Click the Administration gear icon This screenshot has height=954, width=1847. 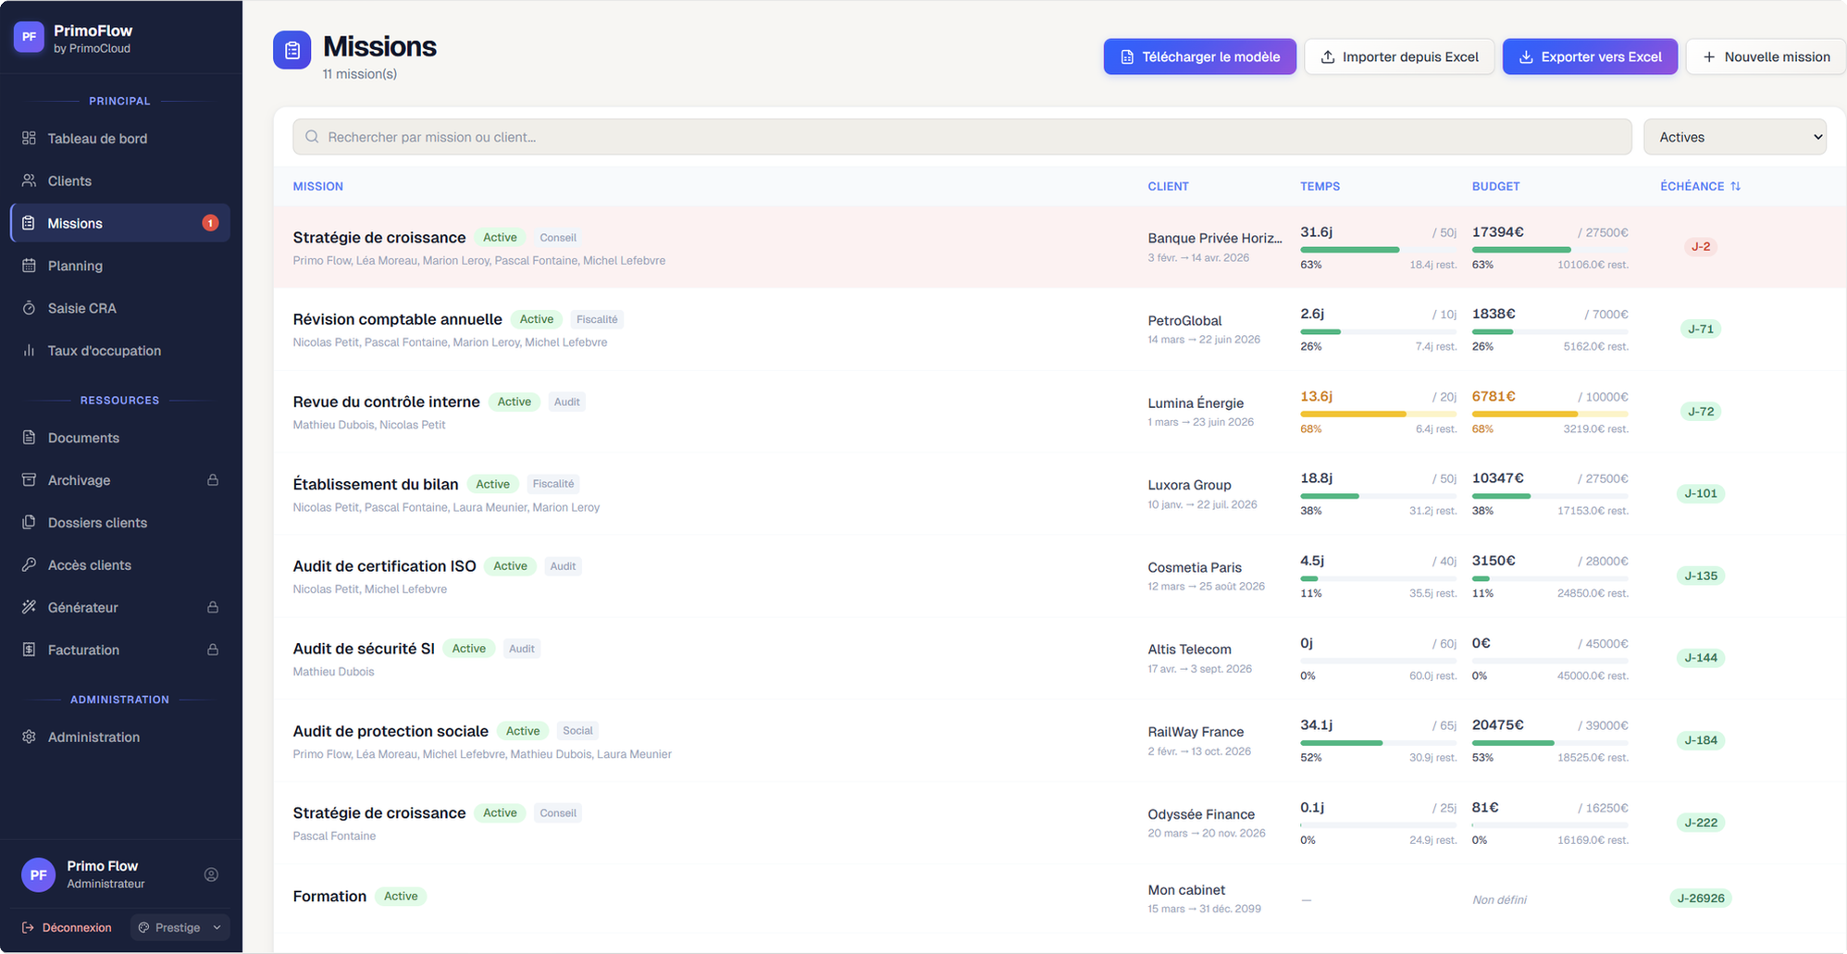(x=29, y=737)
